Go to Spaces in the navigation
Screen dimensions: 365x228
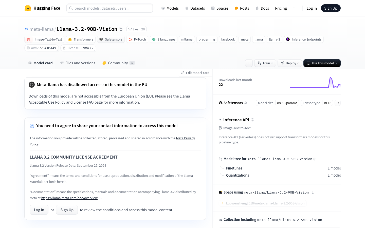(x=220, y=8)
